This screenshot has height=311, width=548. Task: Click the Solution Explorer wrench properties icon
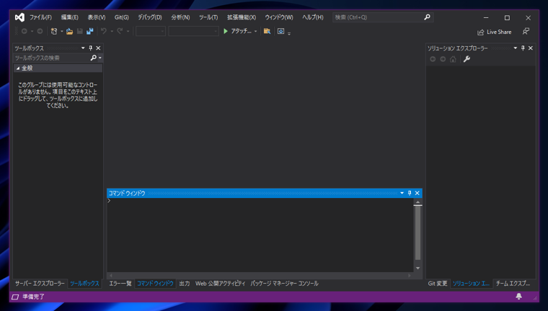(467, 59)
